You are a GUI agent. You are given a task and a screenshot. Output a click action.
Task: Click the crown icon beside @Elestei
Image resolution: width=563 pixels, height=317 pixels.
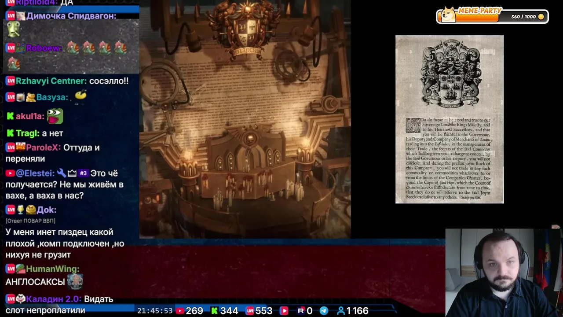tap(72, 173)
